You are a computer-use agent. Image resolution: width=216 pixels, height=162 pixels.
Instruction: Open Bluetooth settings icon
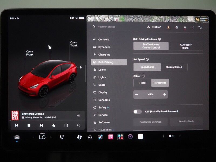(193, 28)
